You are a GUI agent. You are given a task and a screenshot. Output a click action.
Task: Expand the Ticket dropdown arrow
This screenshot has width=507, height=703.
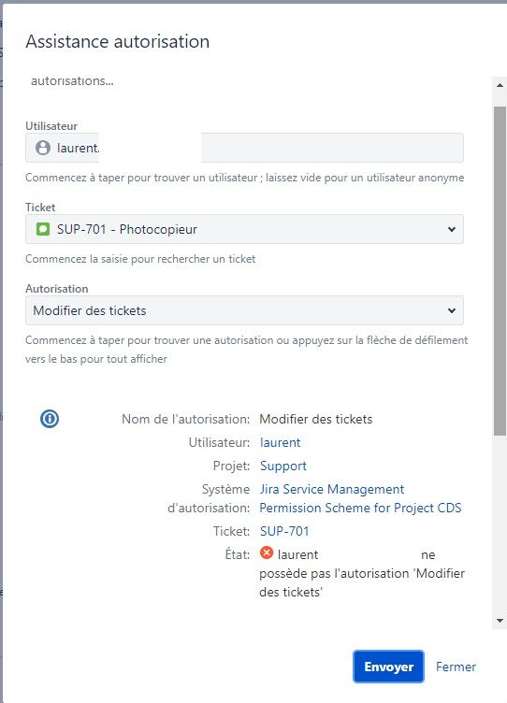[x=452, y=229]
